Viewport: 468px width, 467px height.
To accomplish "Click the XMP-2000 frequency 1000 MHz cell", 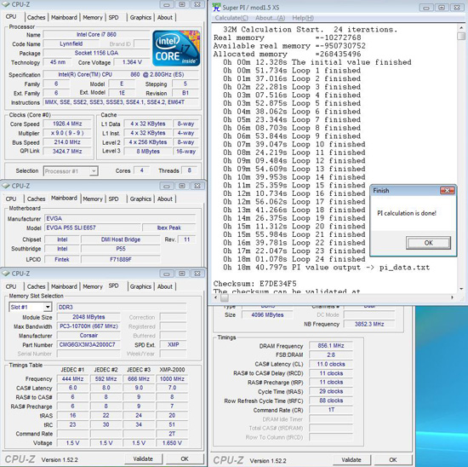I will coord(172,379).
